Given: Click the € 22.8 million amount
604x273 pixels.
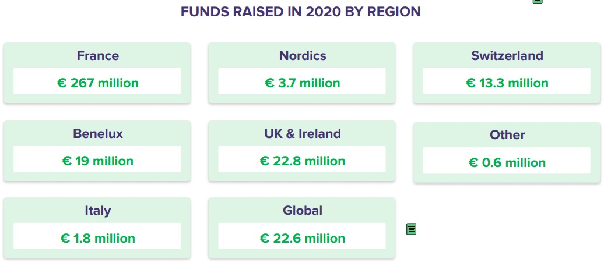Looking at the screenshot, I should 303,161.
